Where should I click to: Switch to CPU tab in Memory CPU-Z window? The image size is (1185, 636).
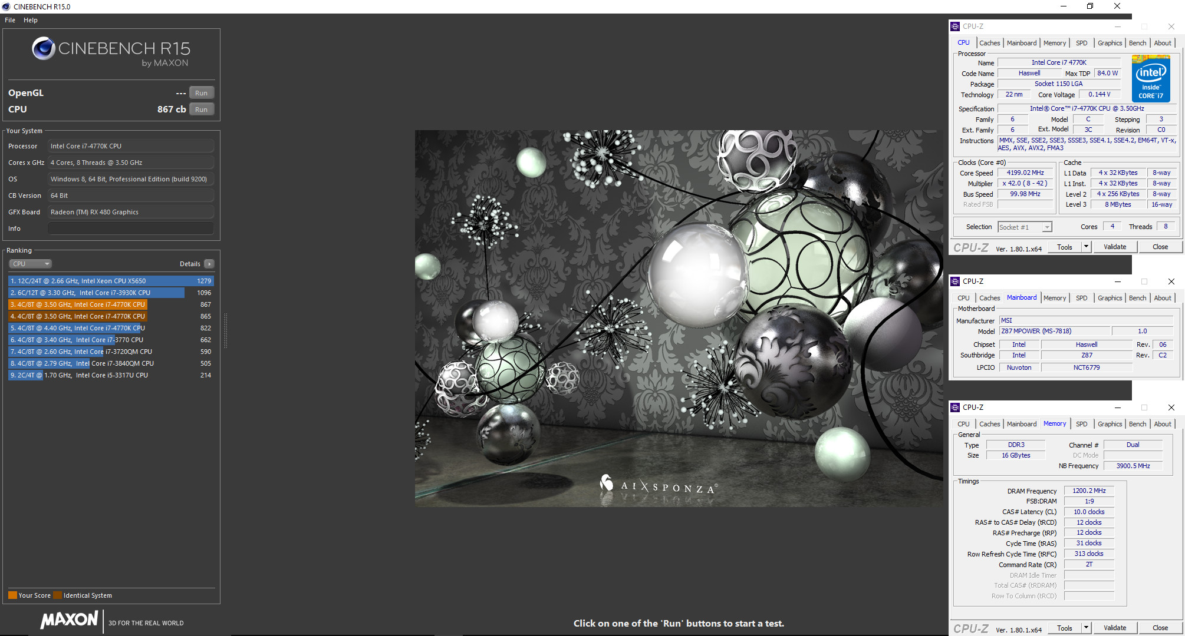(963, 424)
